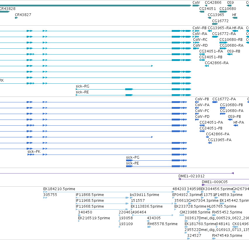Select the OS9 gene label
This screenshot has height=240, width=249.
(230, 3)
